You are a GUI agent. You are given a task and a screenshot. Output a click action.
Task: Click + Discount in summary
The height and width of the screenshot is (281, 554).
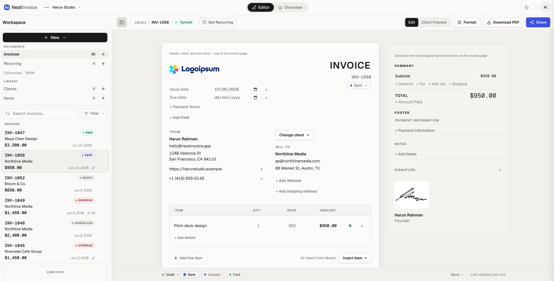coord(404,84)
